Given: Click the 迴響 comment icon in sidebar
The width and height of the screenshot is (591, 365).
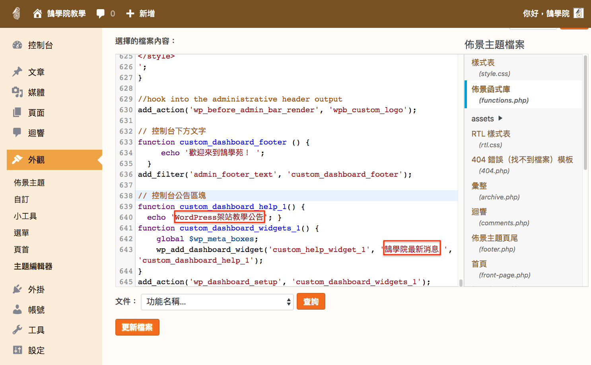Looking at the screenshot, I should coord(17,133).
